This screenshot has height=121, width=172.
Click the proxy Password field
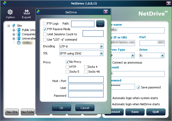tap(86, 94)
